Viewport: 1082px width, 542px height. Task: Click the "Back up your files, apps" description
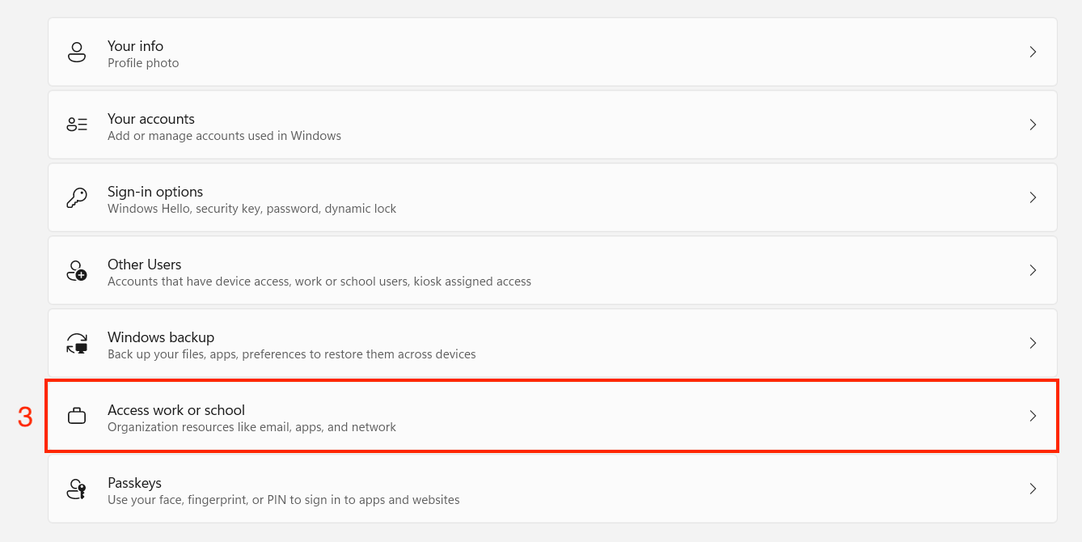291,354
